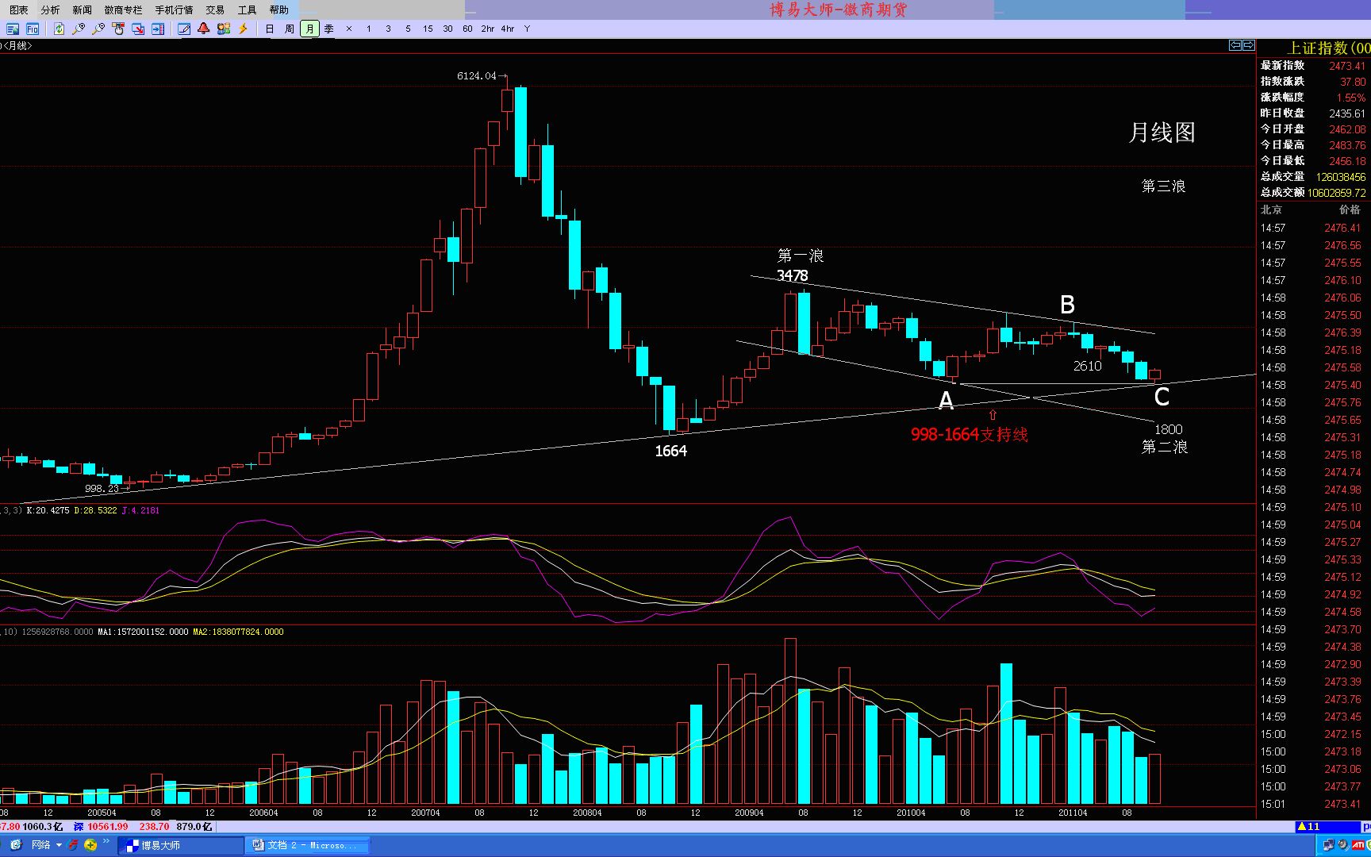Select the 60 minute chart period

(467, 29)
